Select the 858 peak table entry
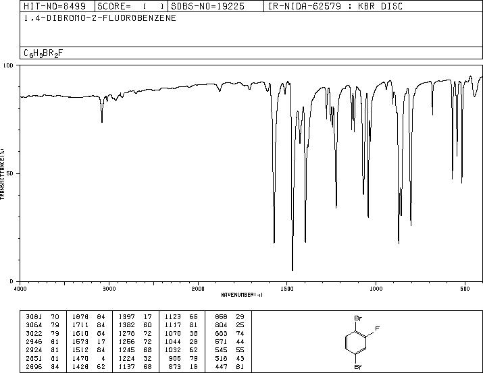This screenshot has height=373, width=483. [230, 317]
